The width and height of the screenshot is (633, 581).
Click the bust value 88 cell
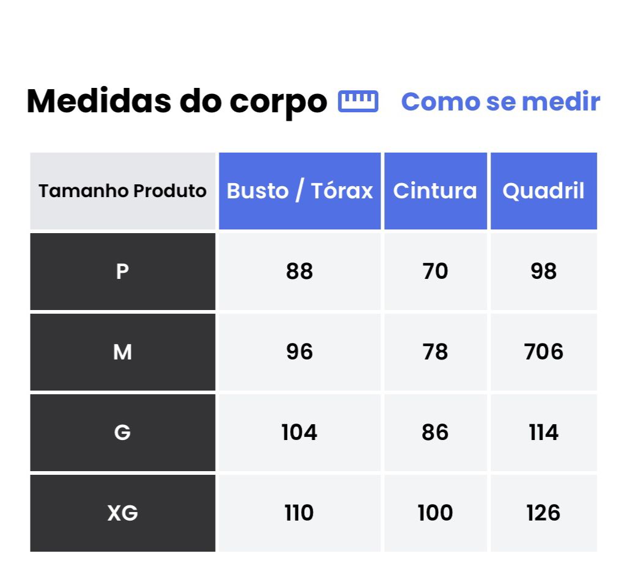click(299, 271)
